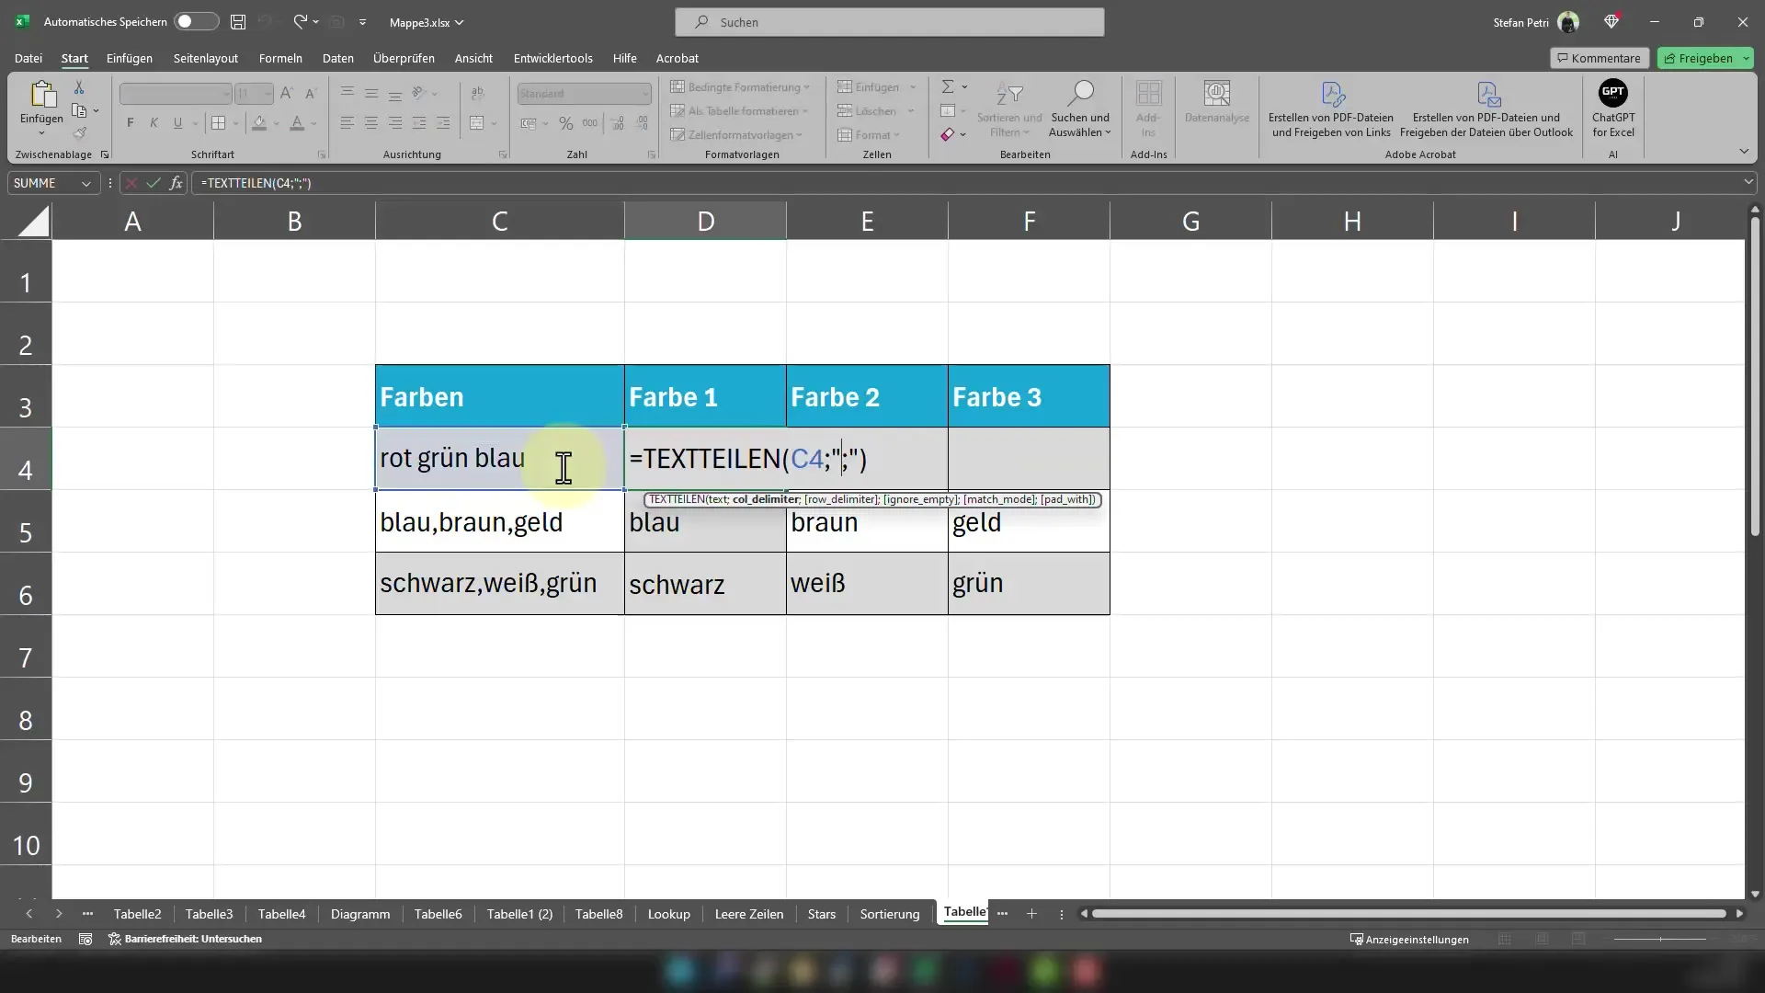Switch to the Lookup sheet tab

[668, 914]
